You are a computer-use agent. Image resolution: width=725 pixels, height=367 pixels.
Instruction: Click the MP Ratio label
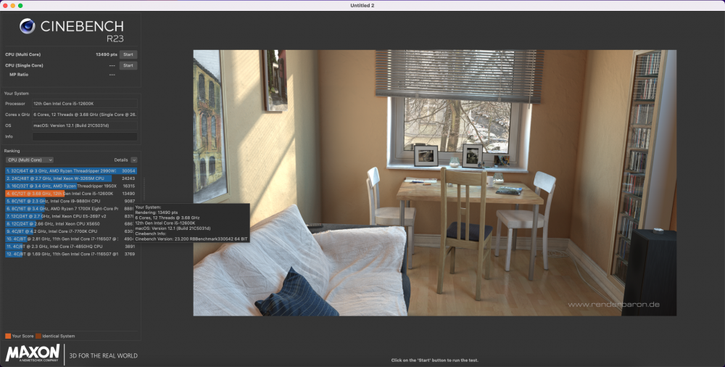click(19, 75)
